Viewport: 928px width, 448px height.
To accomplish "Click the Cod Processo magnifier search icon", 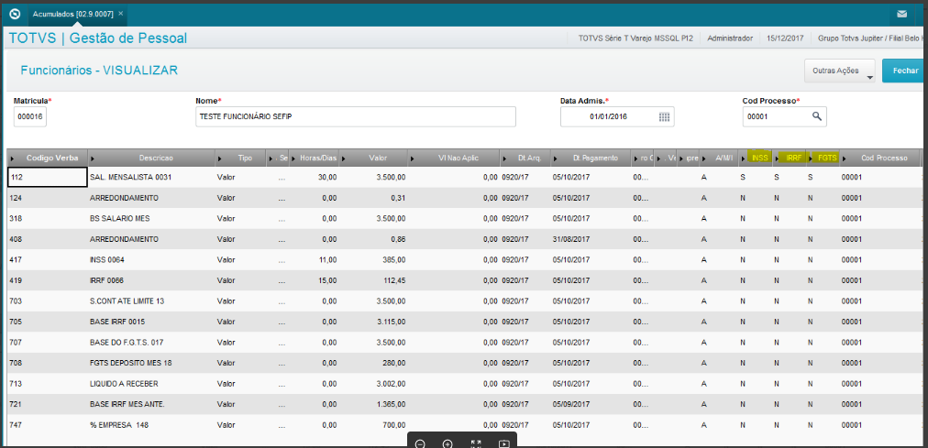I will [x=817, y=116].
